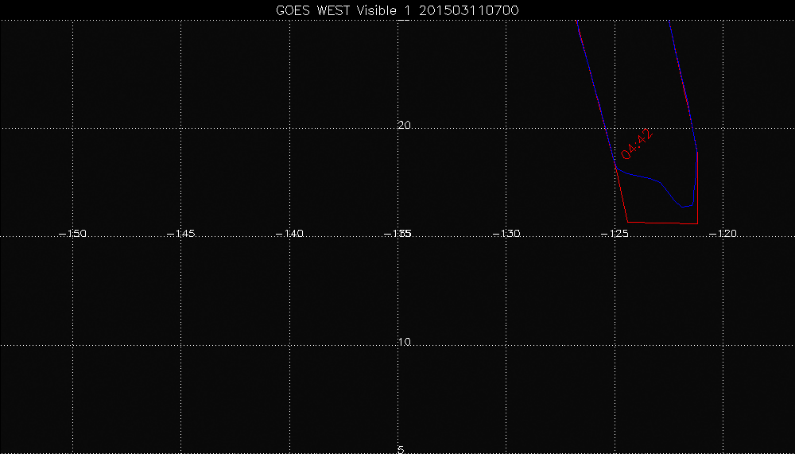Click the -125 longitude axis label
This screenshot has width=795, height=454.
click(615, 234)
